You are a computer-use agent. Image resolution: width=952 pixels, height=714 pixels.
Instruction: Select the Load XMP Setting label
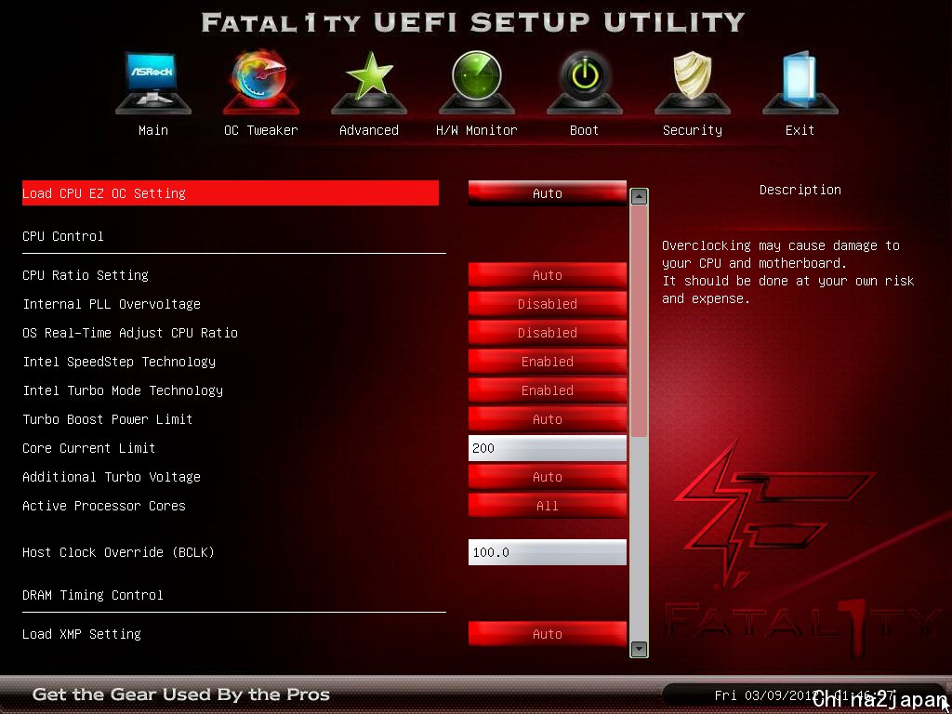pos(82,634)
